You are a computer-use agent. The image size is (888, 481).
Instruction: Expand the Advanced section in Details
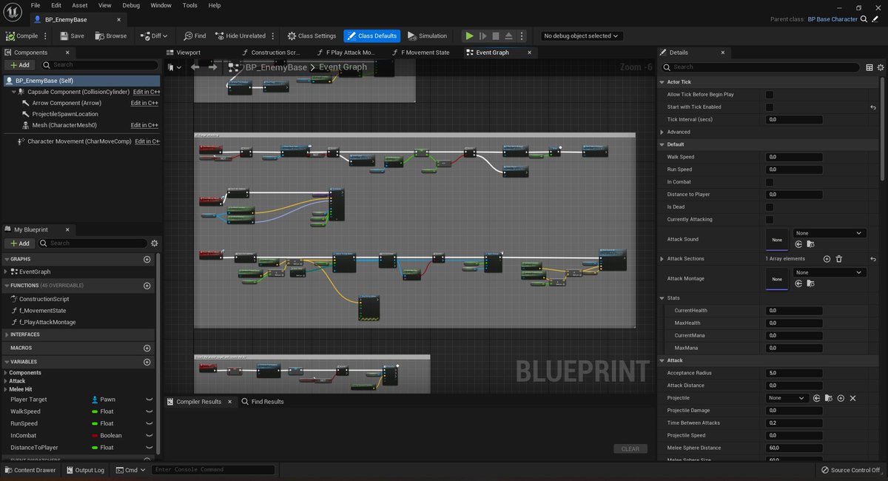pos(662,132)
